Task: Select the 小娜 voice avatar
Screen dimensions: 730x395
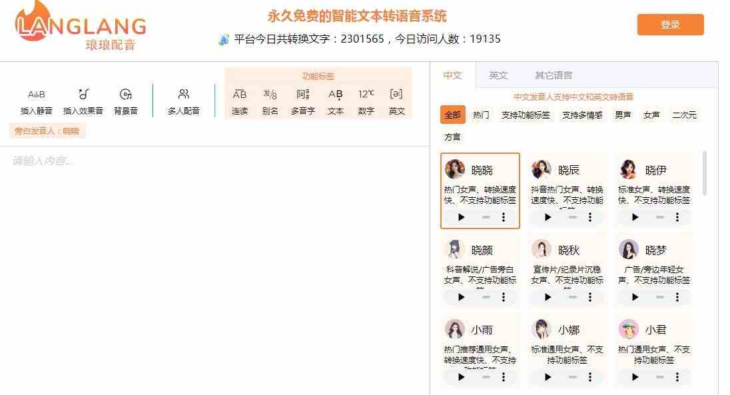Action: click(542, 329)
